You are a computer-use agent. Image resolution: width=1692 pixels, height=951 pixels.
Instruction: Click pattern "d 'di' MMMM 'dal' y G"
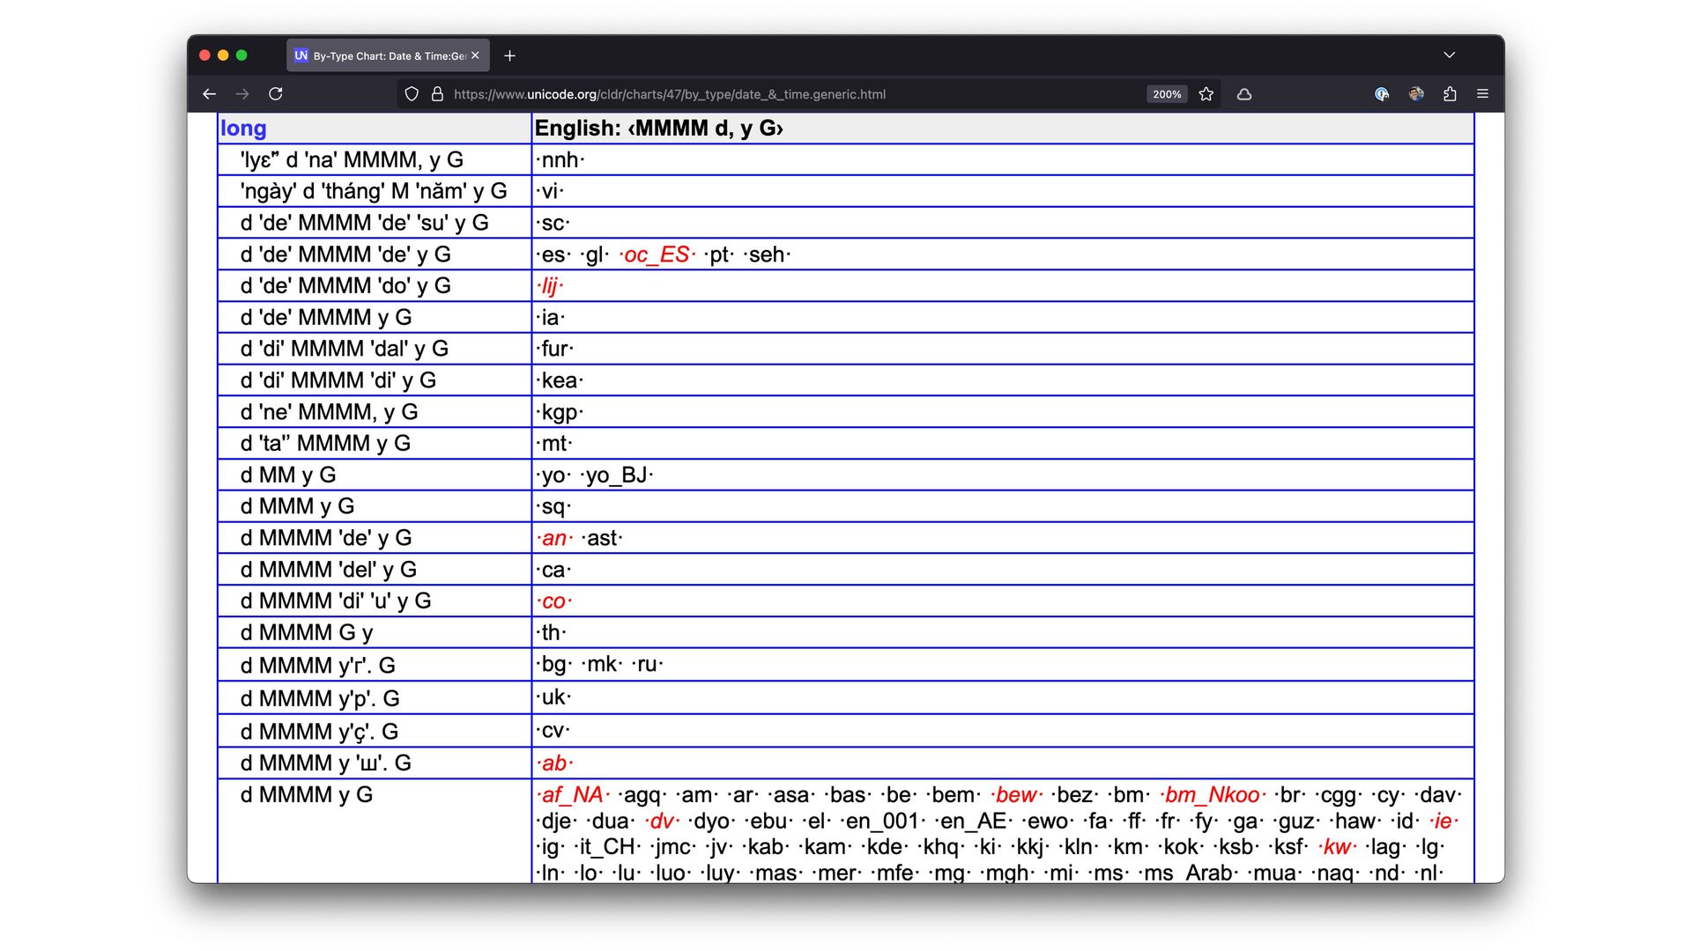coord(344,350)
